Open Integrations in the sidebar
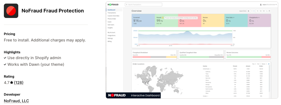 [x=111, y=35]
